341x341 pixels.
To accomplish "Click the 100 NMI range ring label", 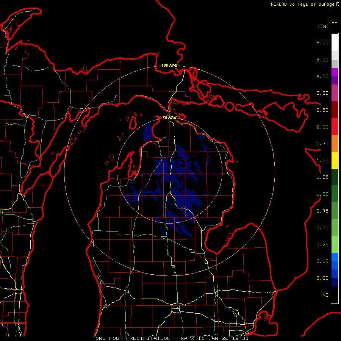I will coord(169,65).
